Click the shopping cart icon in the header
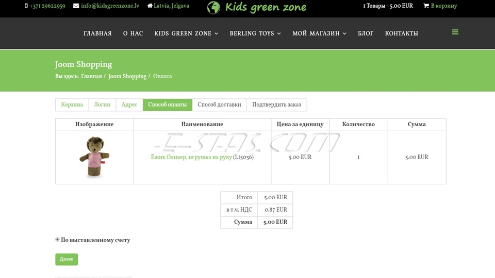495x278 pixels. [x=426, y=6]
